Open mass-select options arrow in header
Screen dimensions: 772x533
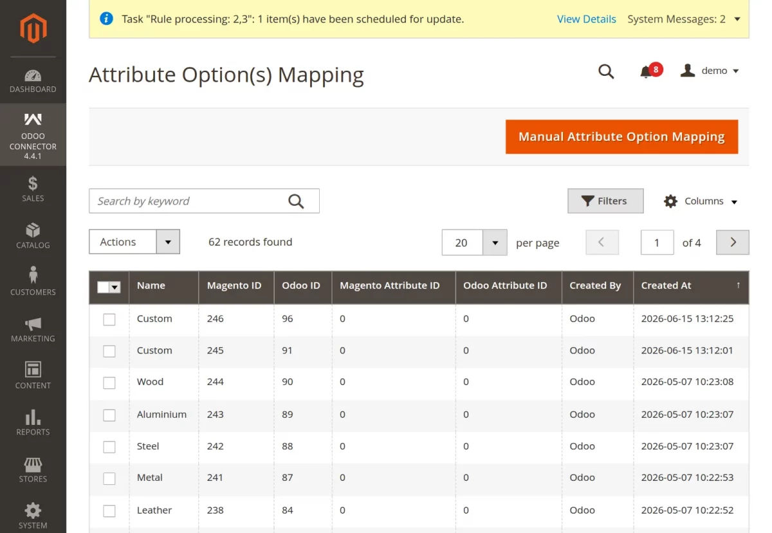coord(115,287)
